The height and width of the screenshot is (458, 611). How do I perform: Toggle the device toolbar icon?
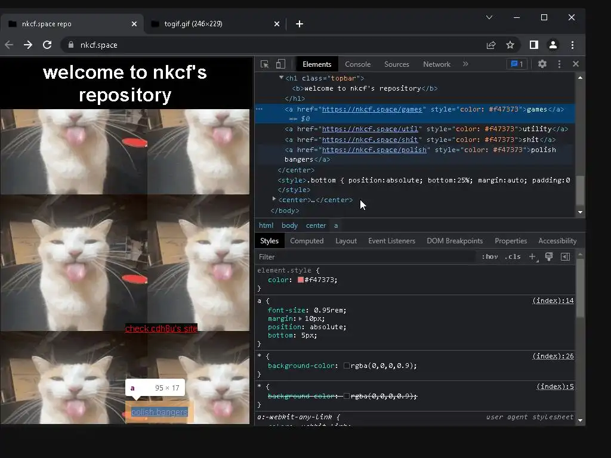(280, 64)
